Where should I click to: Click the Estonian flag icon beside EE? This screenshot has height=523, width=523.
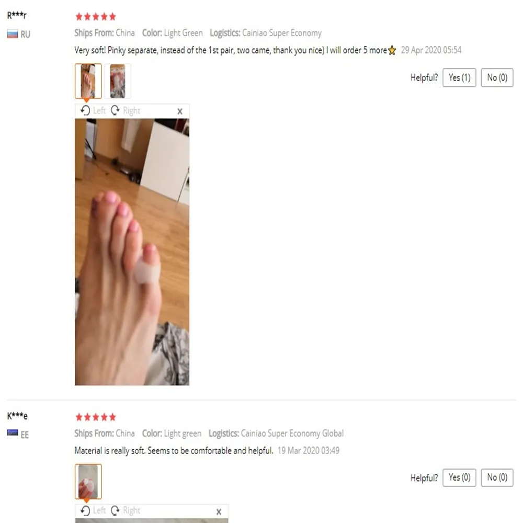tap(13, 433)
